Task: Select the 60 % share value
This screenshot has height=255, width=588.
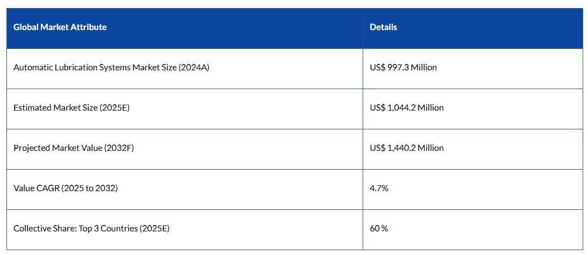Action: click(379, 229)
